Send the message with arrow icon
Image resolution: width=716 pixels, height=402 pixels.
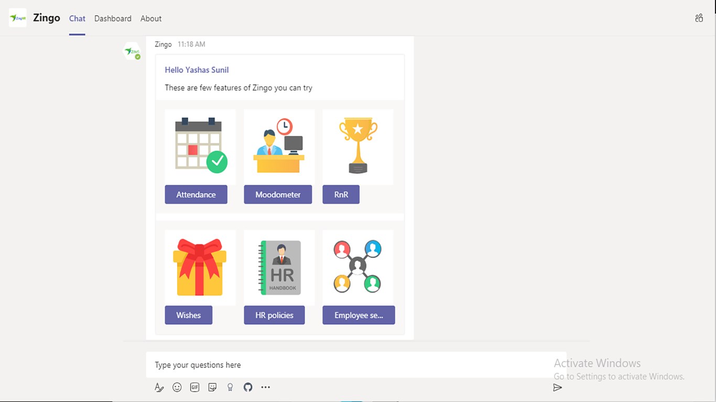[557, 387]
